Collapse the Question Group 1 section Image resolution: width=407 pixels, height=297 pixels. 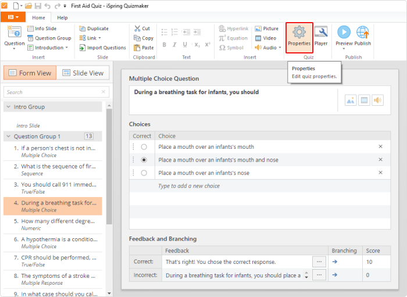[x=9, y=136]
